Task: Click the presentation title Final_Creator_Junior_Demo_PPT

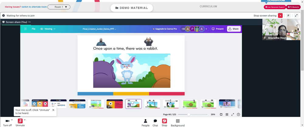Action: point(99,29)
